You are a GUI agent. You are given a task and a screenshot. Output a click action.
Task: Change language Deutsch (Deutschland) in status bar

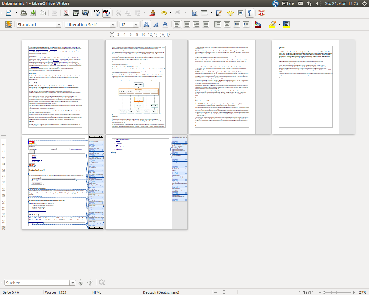[x=161, y=292]
